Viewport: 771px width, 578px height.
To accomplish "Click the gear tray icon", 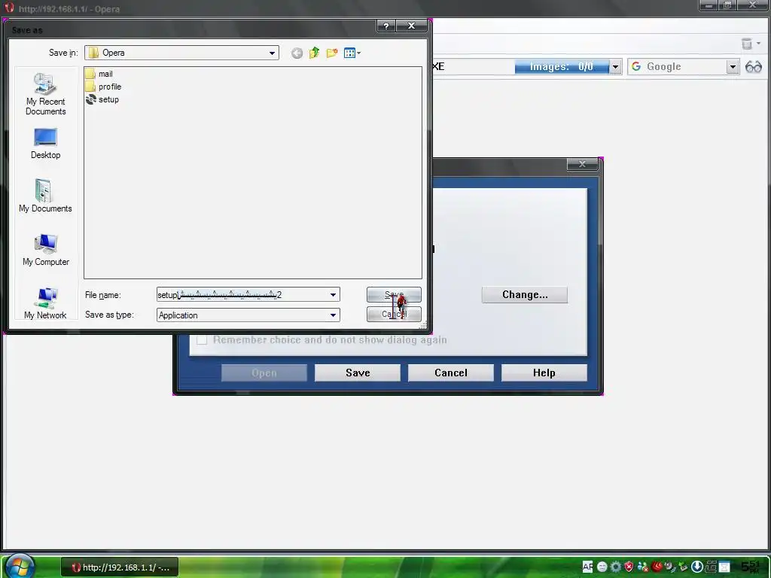I will [616, 567].
